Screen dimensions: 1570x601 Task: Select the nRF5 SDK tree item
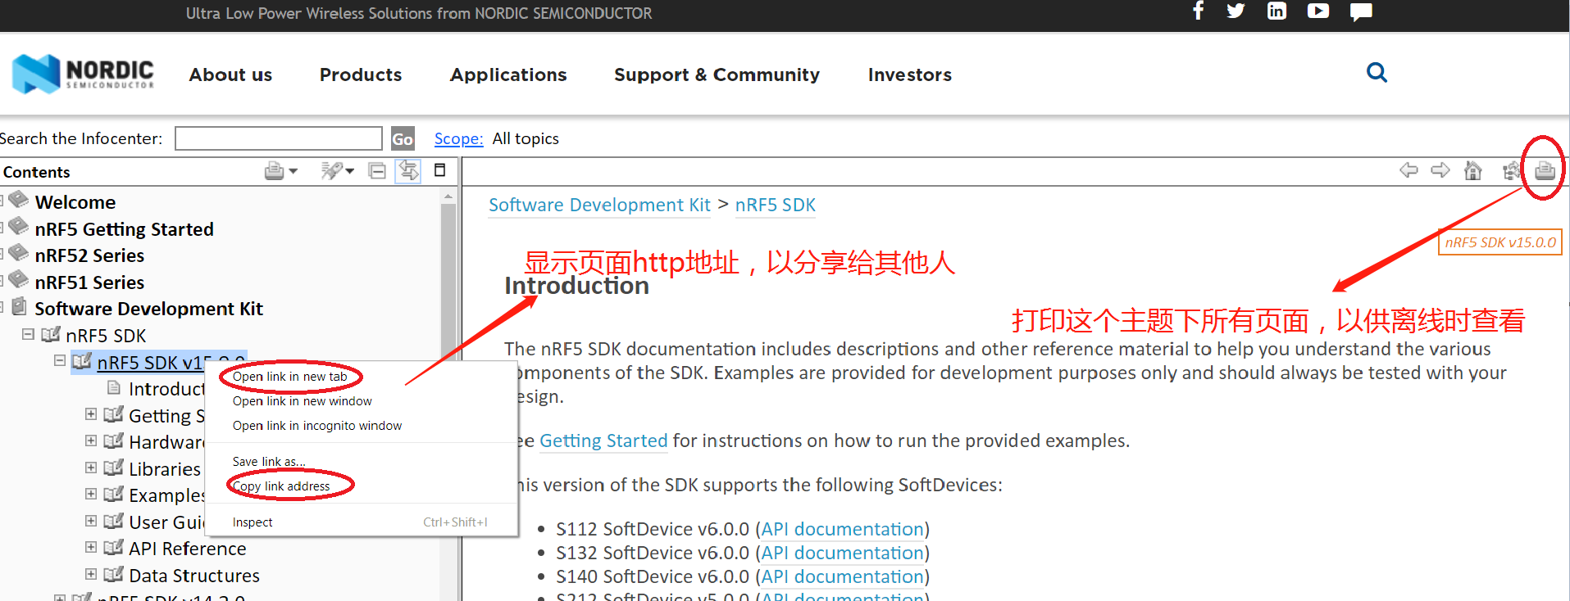[106, 336]
